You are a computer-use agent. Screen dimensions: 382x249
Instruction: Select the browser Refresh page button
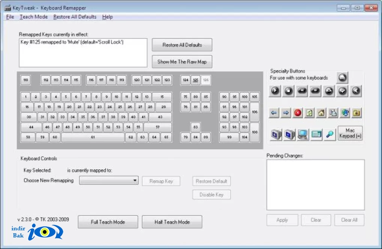click(309, 113)
